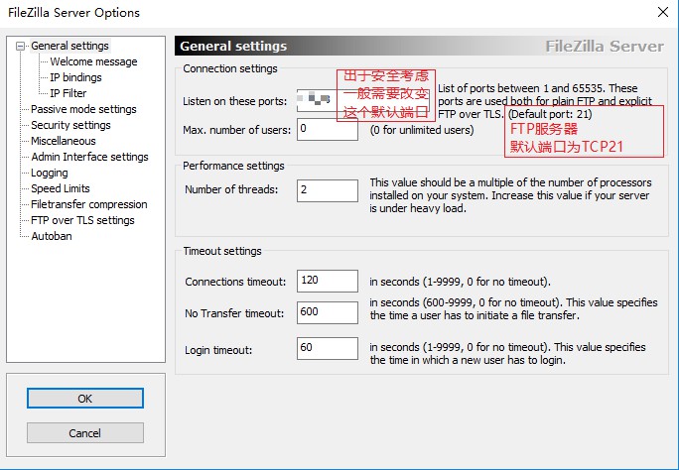Viewport: 679px width, 470px height.
Task: Collapse the General settings tree node
Action: click(21, 46)
